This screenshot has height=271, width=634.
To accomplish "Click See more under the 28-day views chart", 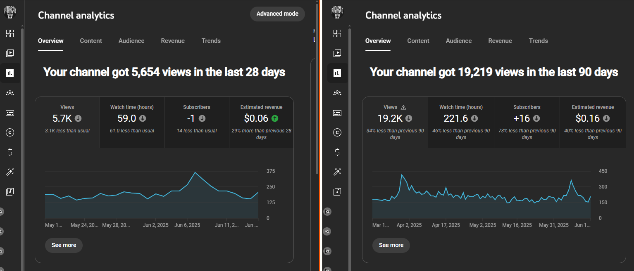I will [x=64, y=245].
